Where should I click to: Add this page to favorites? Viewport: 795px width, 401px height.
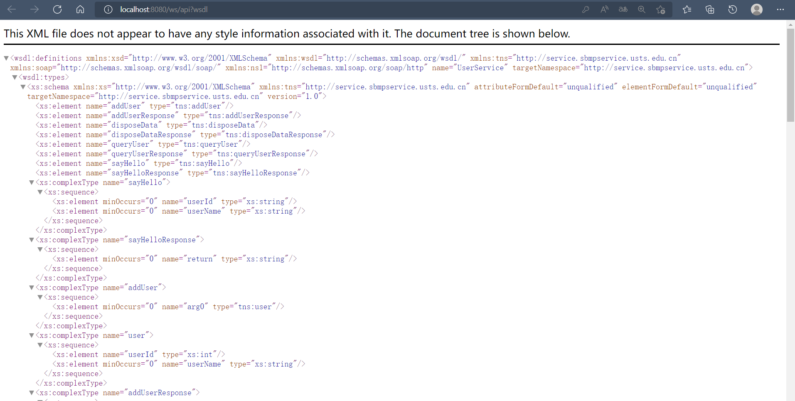660,9
